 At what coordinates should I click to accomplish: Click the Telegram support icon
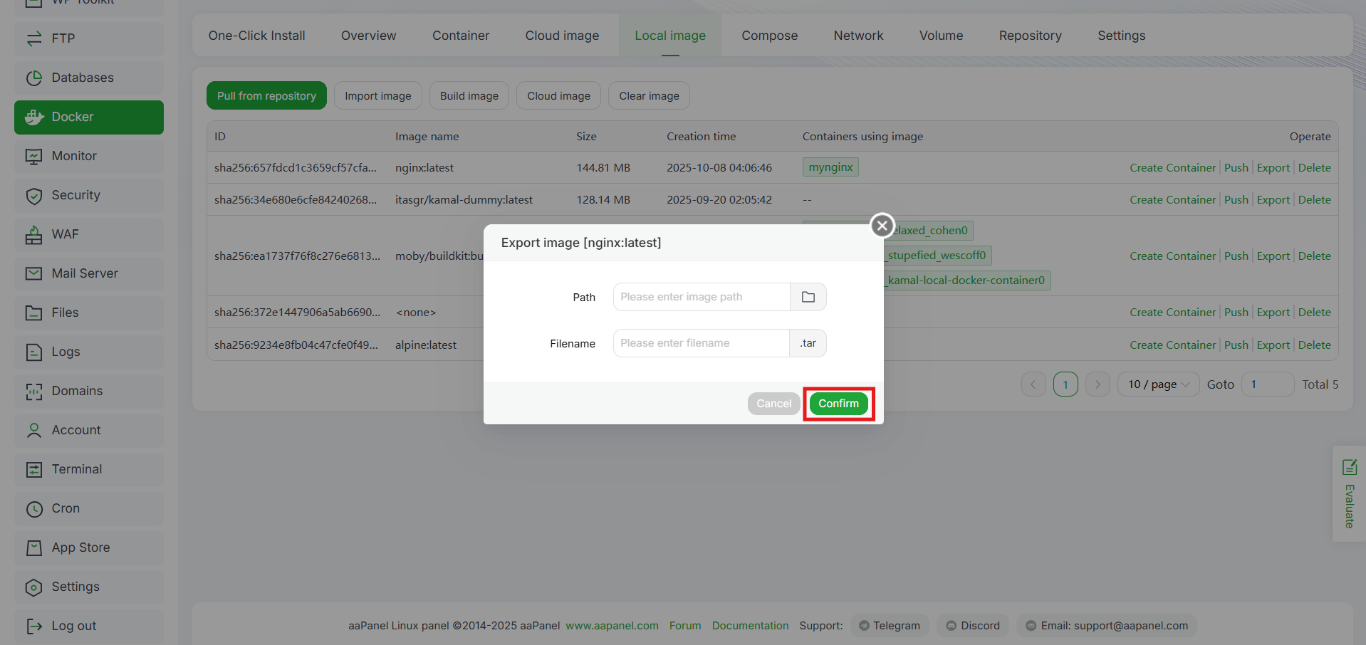tap(864, 626)
